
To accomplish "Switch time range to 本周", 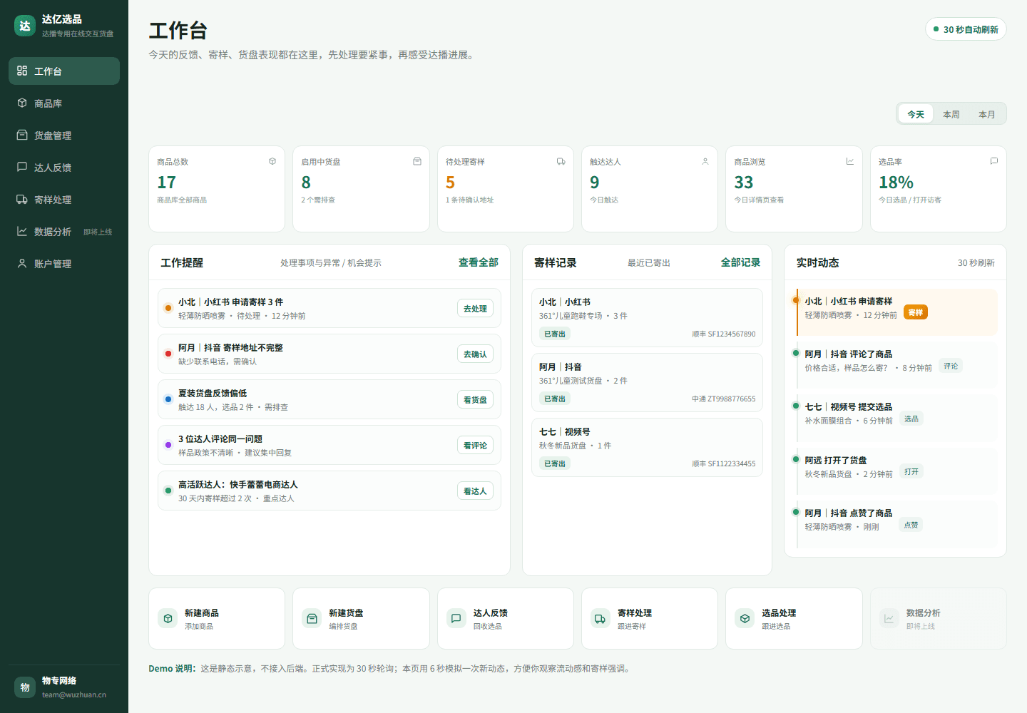I will [951, 114].
